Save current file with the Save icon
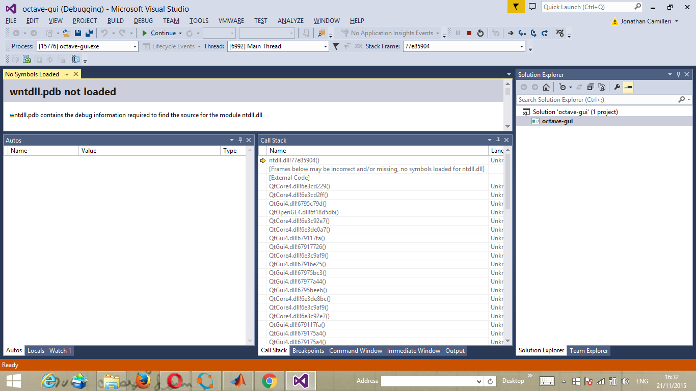 pos(78,33)
